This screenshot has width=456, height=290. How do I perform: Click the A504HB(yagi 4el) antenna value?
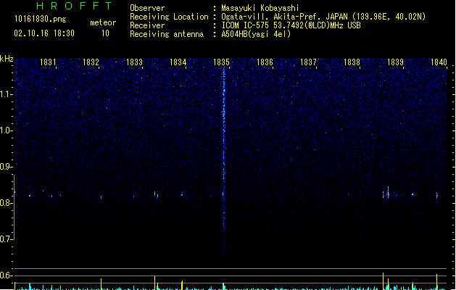click(256, 34)
